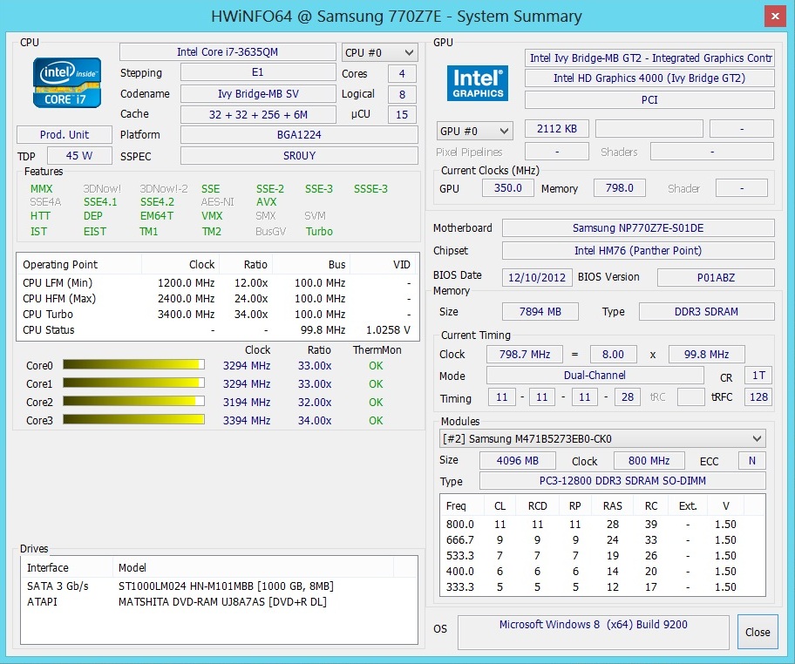Click the Close button
This screenshot has width=795, height=664.
(758, 632)
